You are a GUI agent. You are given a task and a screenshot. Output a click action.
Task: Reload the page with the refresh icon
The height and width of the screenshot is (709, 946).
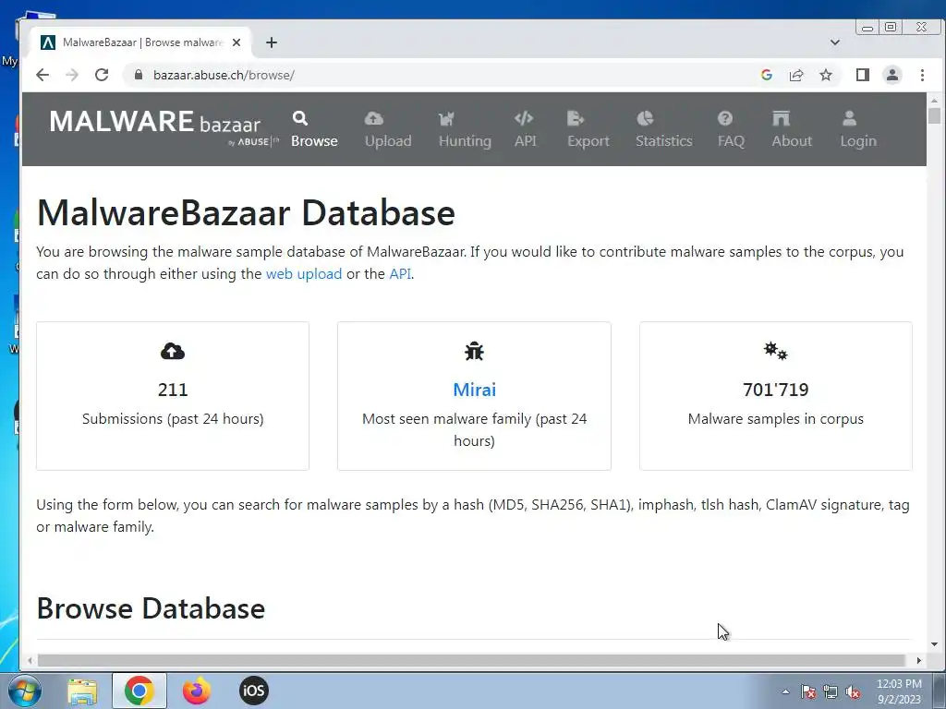click(x=102, y=75)
